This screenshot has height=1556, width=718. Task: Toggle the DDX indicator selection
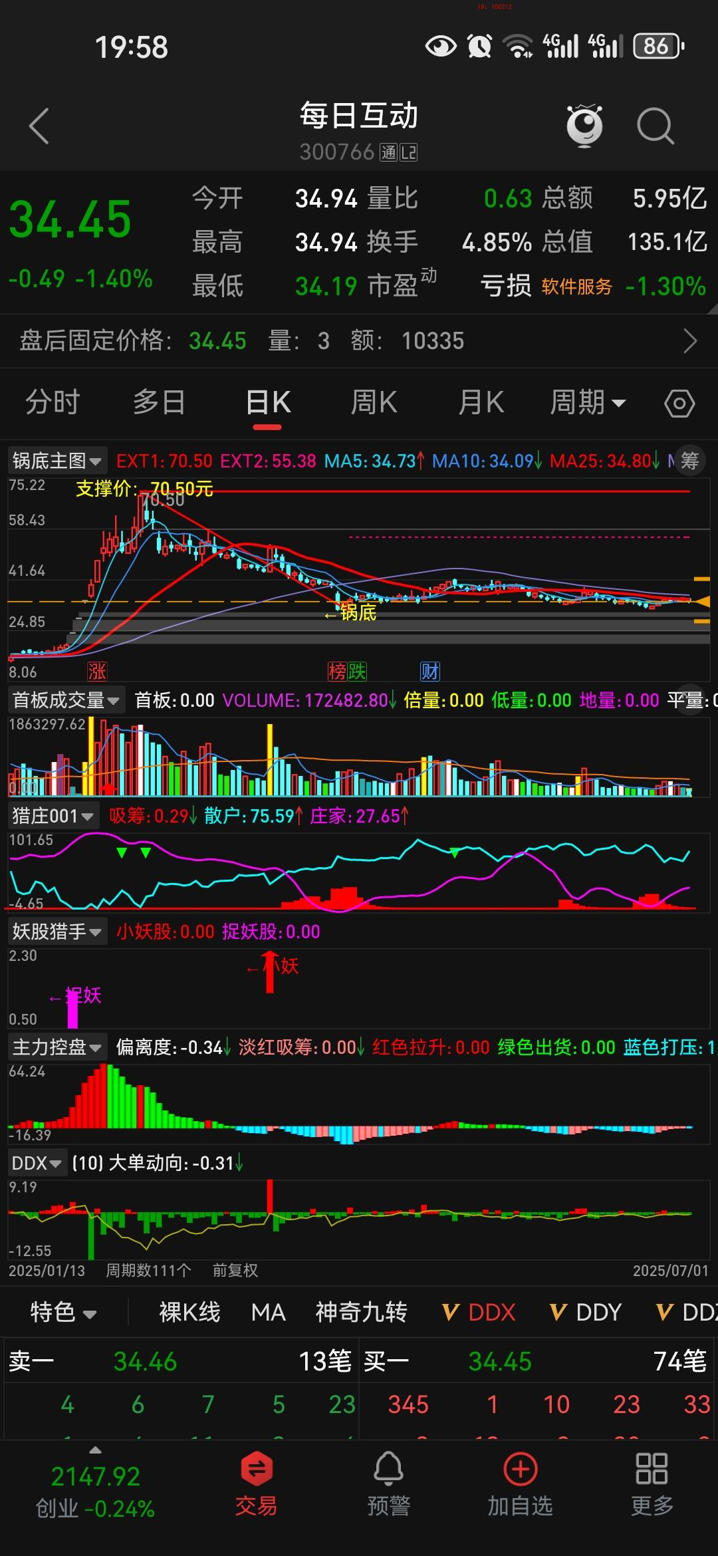pyautogui.click(x=479, y=1312)
